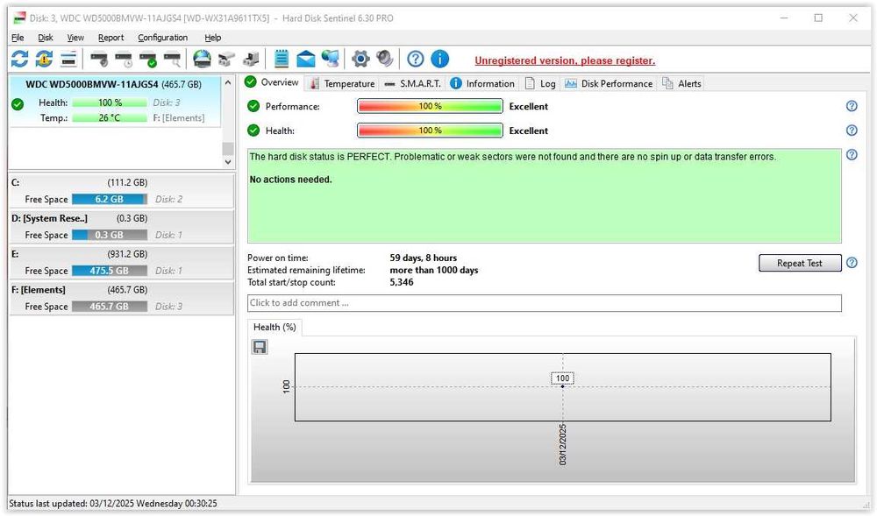Switch to the S.M.A.R.T. tab

point(413,84)
